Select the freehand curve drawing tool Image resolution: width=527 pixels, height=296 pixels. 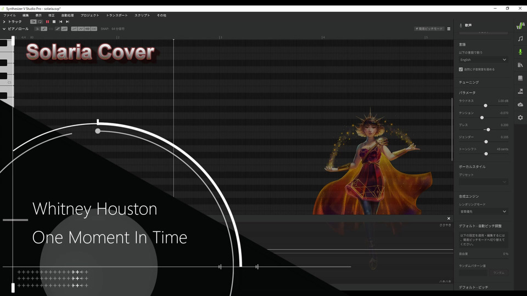point(64,29)
